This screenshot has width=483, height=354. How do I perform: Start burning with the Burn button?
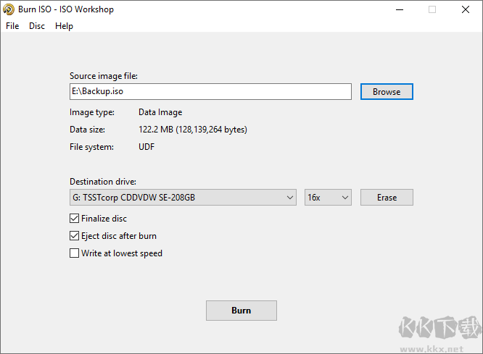(x=241, y=311)
